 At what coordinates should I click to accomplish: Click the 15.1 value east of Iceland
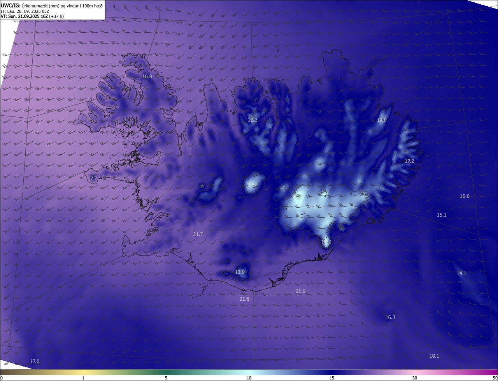coord(442,215)
